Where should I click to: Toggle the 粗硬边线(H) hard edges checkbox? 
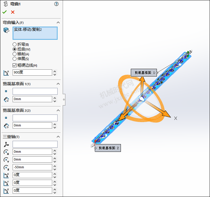14,65
